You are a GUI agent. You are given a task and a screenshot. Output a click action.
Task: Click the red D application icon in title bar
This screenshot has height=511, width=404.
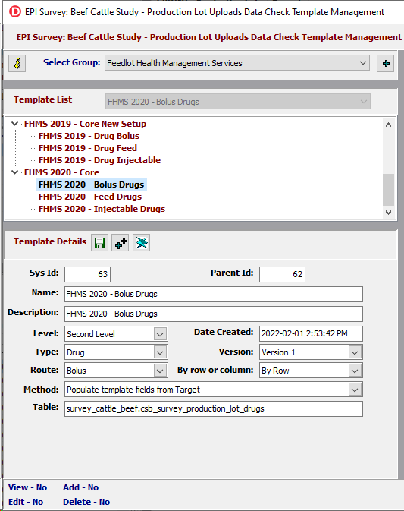14,12
